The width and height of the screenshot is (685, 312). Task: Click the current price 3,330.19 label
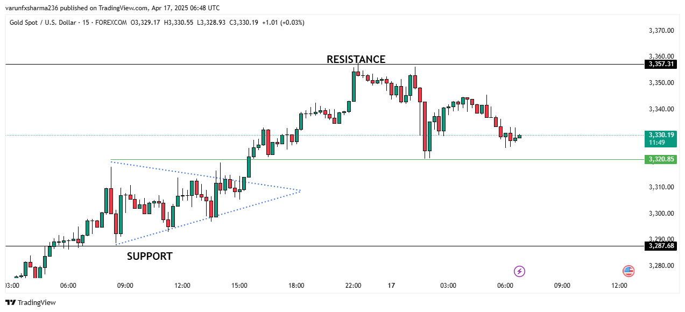coord(661,135)
